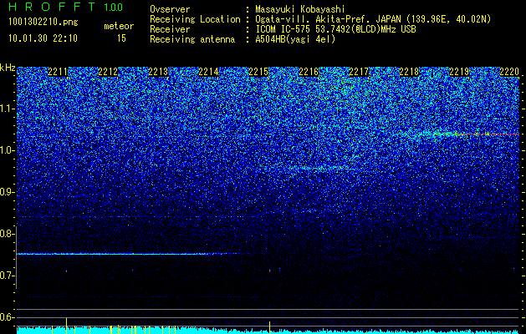The height and width of the screenshot is (334, 526).
Task: Click the version number 1.0.0
Action: pyautogui.click(x=114, y=8)
